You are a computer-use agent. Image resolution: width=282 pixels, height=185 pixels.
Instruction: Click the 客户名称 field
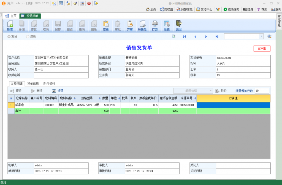click(61, 58)
